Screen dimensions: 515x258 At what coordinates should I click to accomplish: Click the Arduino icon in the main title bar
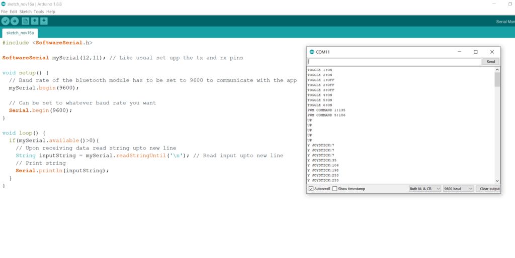click(3, 4)
